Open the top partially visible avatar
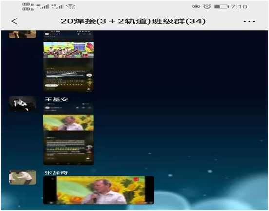Screen dimensions: 269x211 click(22, 34)
